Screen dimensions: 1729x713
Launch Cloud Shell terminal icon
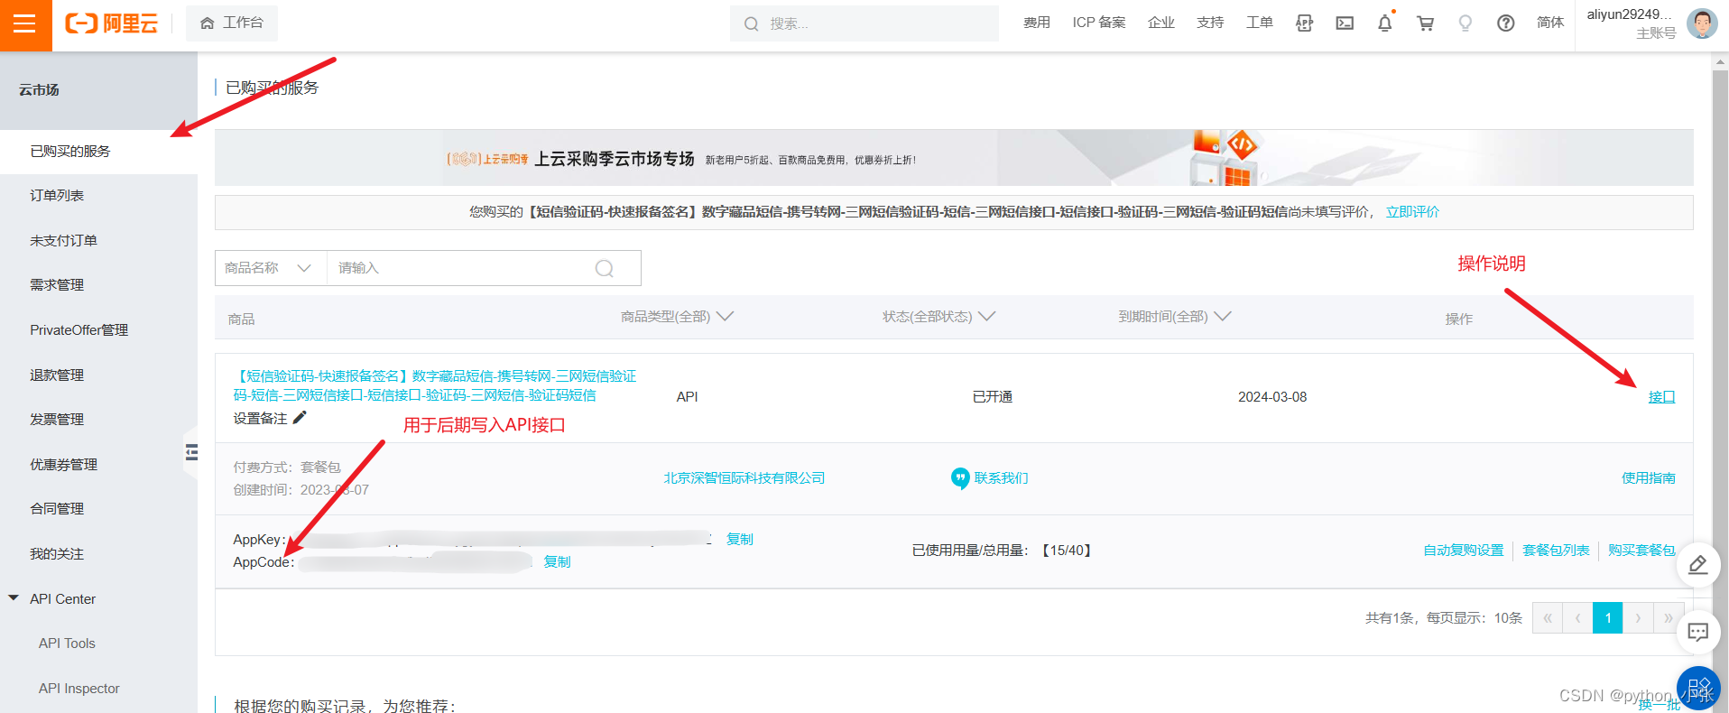[x=1345, y=23]
